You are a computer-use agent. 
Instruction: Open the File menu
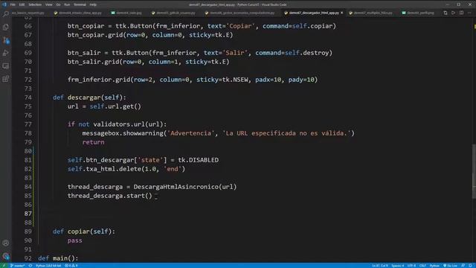coord(13,4)
